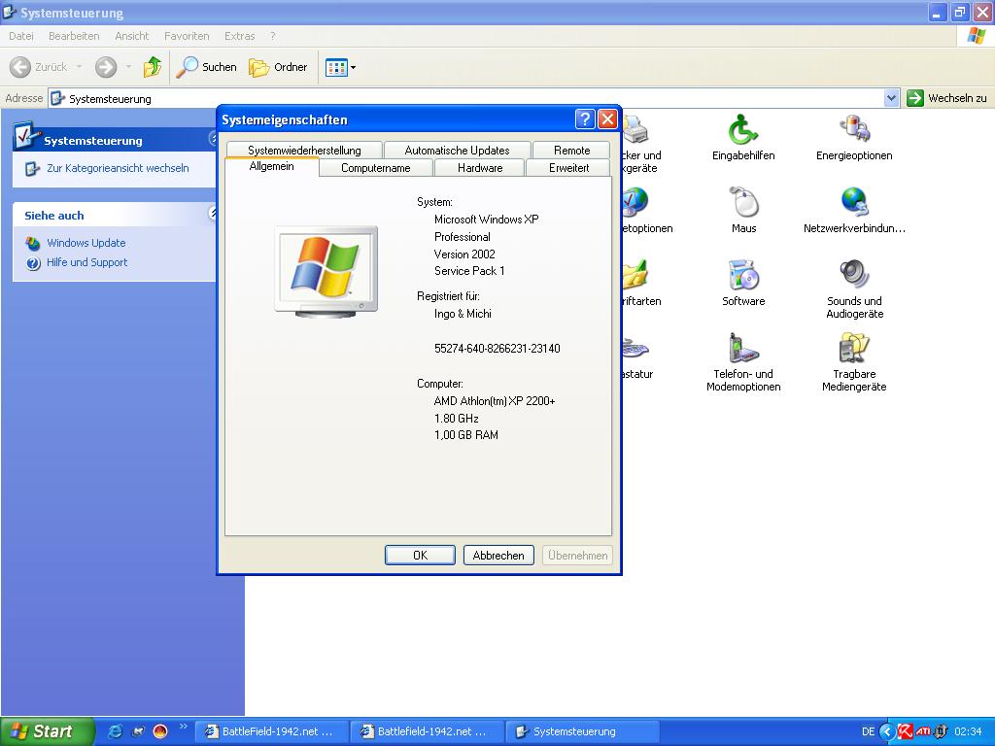Switch to Battlefield-1942.net second taskbar window
The height and width of the screenshot is (746, 995).
pos(427,731)
